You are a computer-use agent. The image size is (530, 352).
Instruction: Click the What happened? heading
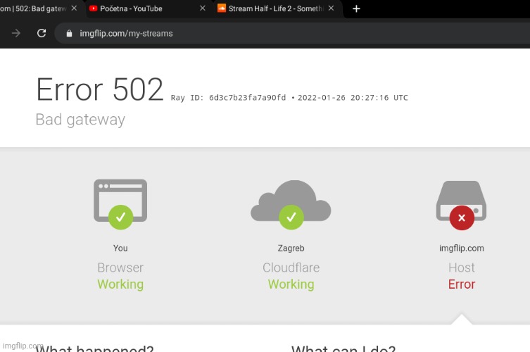click(x=94, y=348)
